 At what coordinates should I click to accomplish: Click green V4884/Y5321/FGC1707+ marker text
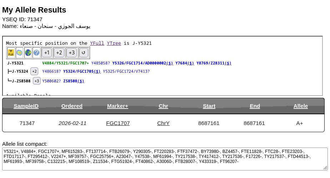65,63
